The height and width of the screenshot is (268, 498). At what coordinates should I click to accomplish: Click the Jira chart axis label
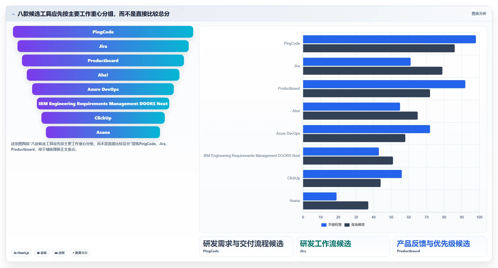pos(297,66)
